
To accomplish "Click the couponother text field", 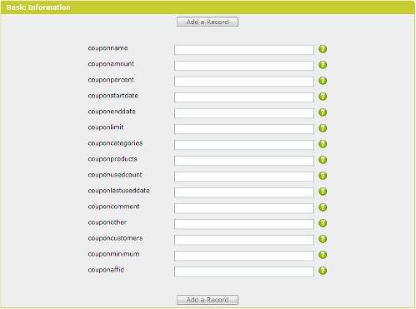I will click(x=244, y=224).
